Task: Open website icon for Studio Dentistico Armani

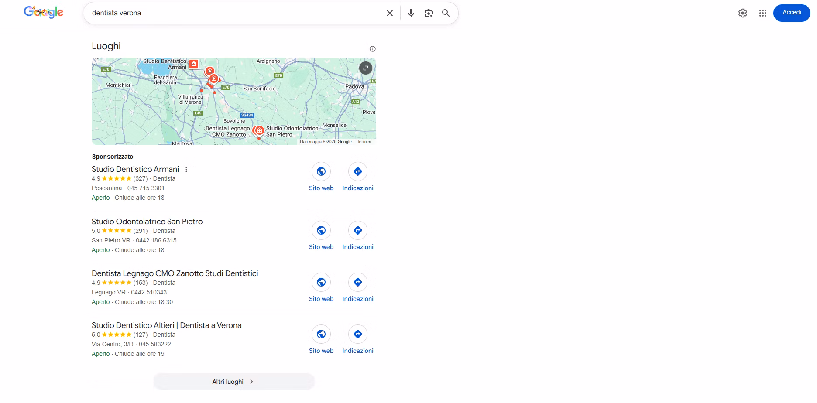Action: tap(321, 171)
